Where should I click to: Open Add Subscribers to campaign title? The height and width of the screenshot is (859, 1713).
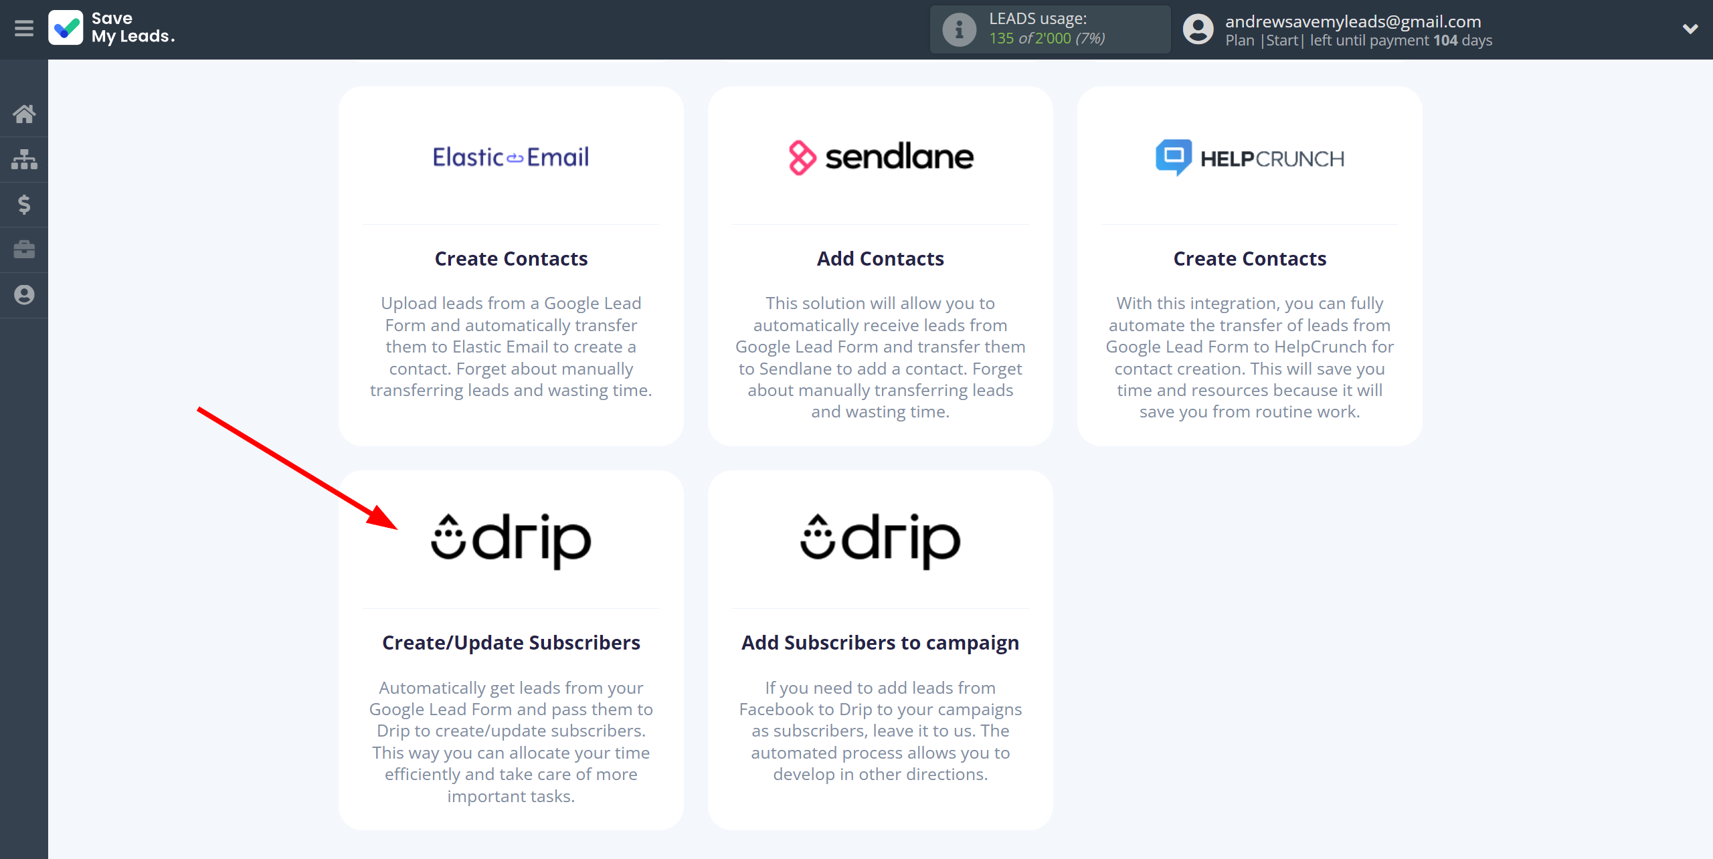tap(881, 643)
